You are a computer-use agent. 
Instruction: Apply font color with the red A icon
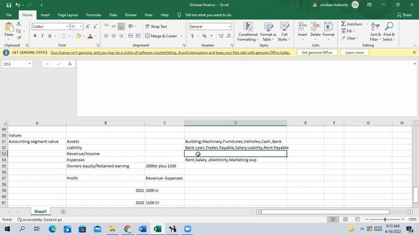[90, 36]
